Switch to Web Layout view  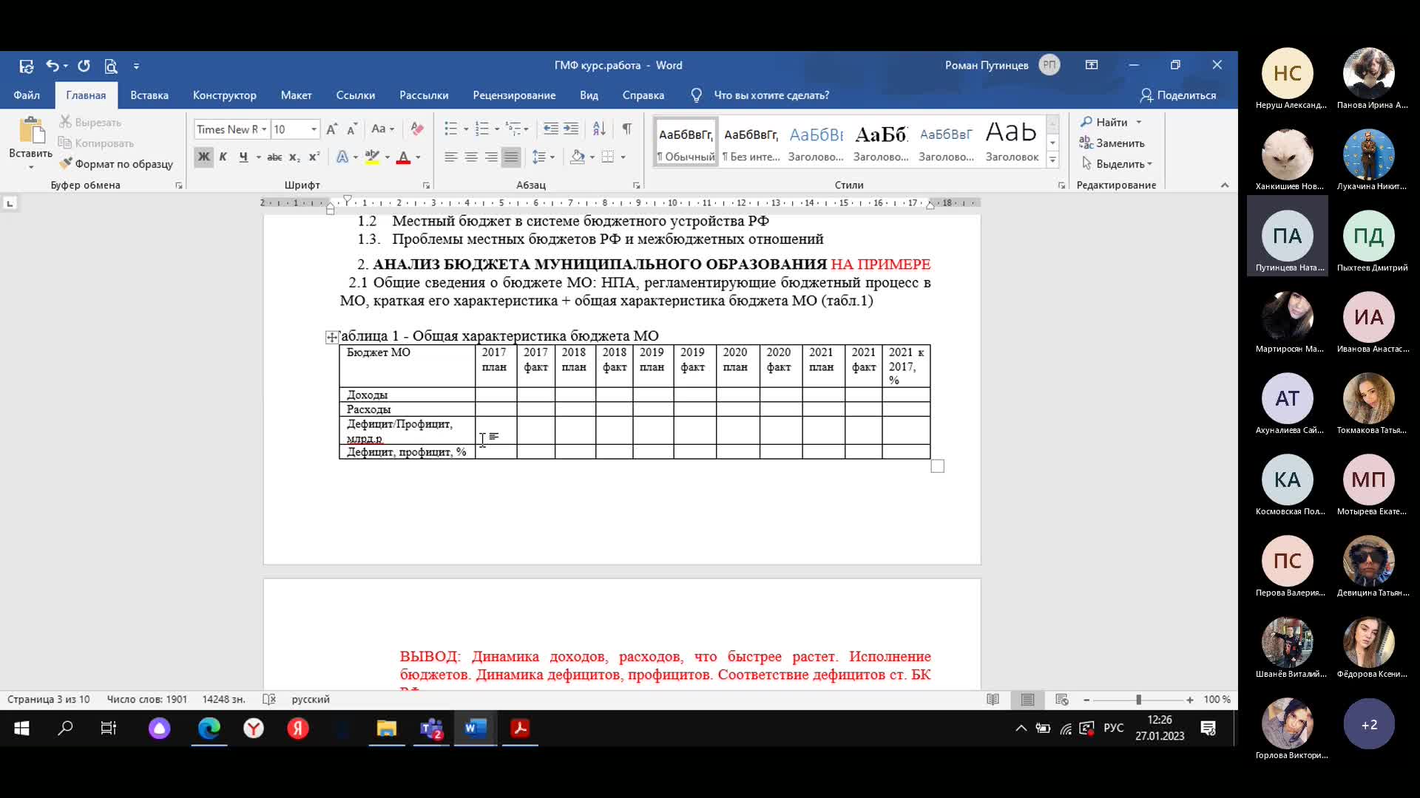click(x=1062, y=699)
